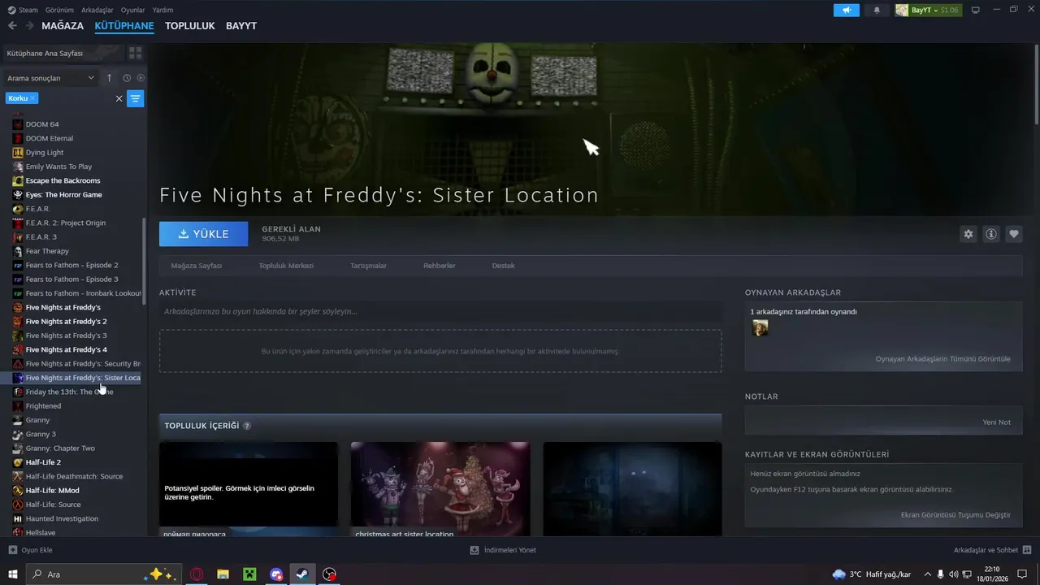Add game to favorites heart icon

(1014, 234)
